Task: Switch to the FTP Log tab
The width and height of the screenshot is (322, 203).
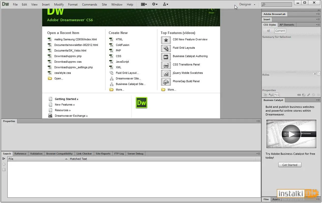Action: [119, 154]
